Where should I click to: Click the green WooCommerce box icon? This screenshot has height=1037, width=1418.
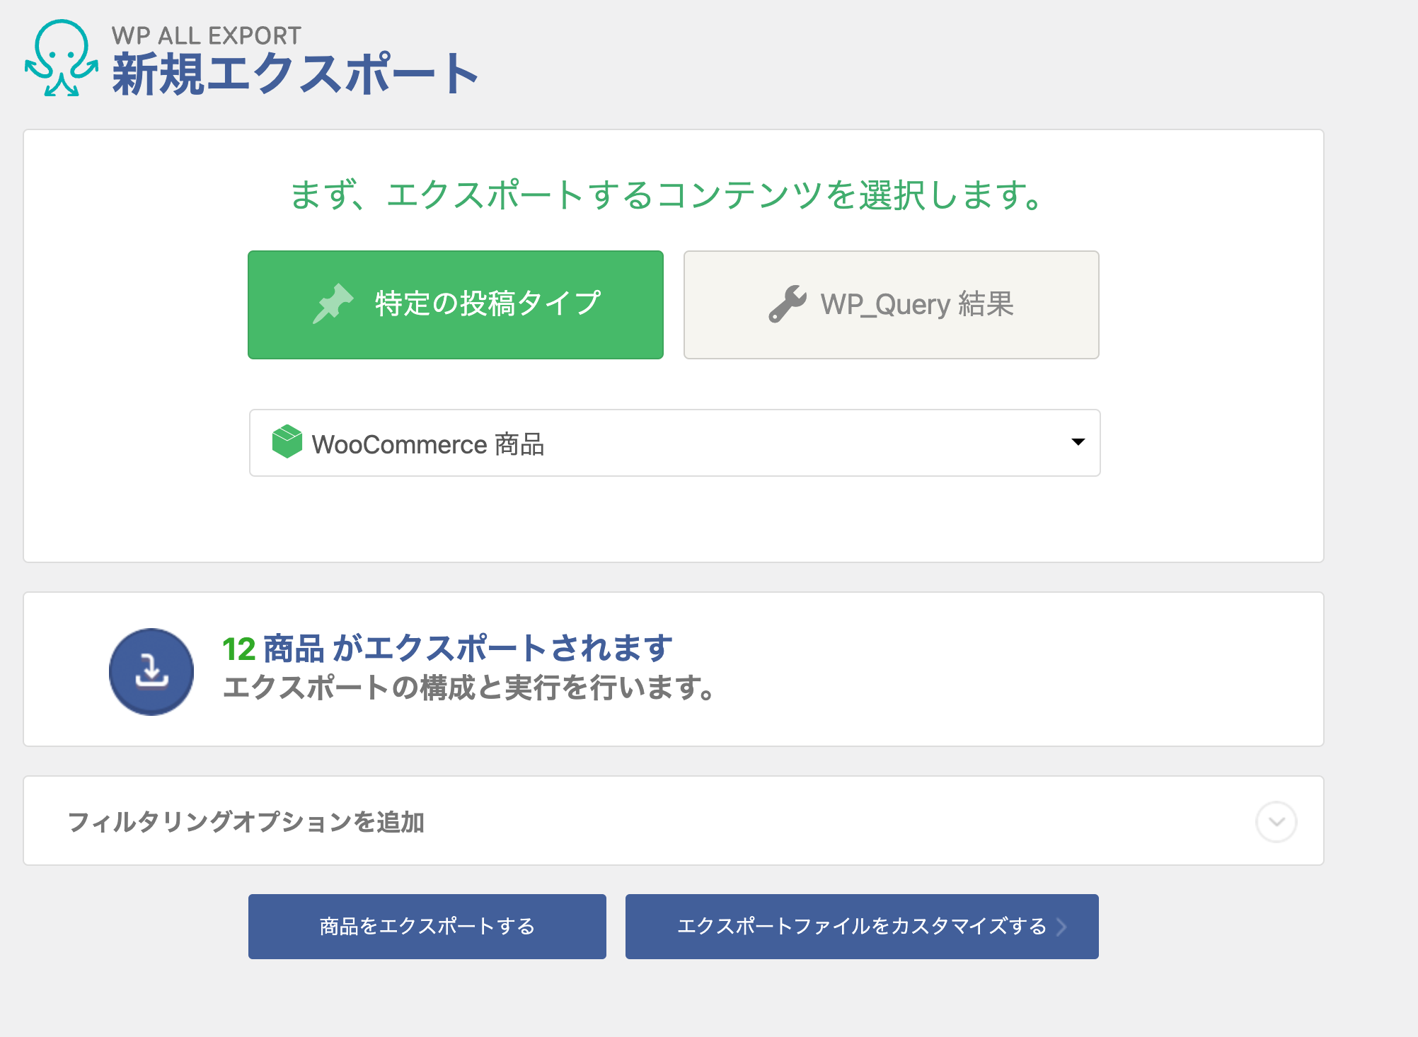tap(287, 441)
